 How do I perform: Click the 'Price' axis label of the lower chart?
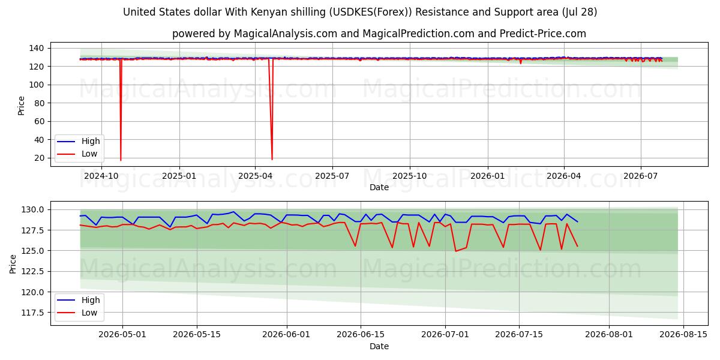pyautogui.click(x=13, y=264)
